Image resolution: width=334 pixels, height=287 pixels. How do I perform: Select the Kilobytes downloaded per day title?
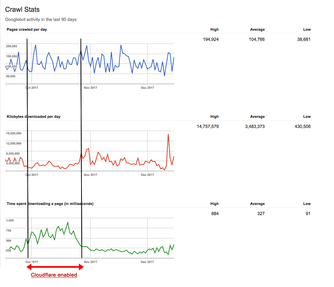click(x=33, y=116)
